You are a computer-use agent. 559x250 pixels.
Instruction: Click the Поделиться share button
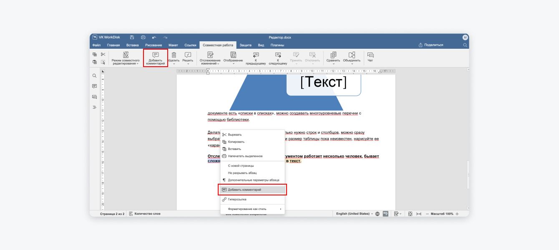click(431, 45)
